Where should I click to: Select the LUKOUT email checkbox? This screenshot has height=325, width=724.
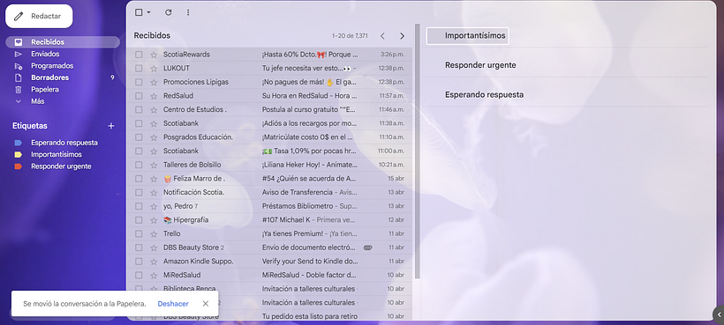click(139, 68)
